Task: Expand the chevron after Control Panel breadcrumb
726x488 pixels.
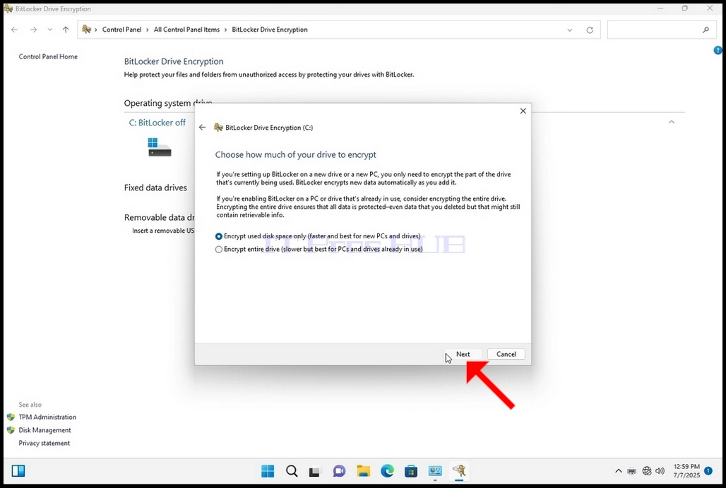Action: pos(148,30)
